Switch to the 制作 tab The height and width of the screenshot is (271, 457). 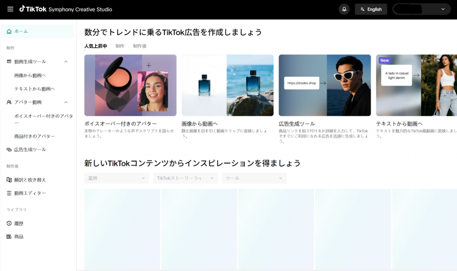pyautogui.click(x=120, y=46)
